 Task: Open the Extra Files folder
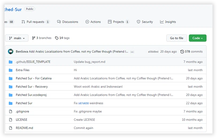tap(22, 70)
